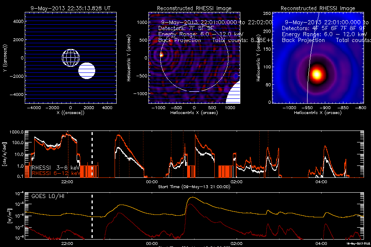Click 'Back Projection' text in right panel
The width and height of the screenshot is (371, 247).
click(x=303, y=40)
